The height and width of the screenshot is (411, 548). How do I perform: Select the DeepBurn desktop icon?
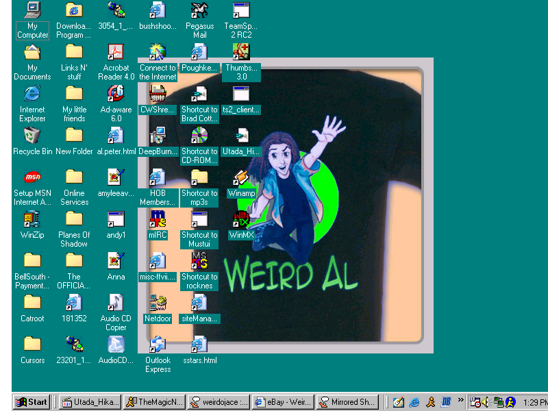pyautogui.click(x=158, y=135)
